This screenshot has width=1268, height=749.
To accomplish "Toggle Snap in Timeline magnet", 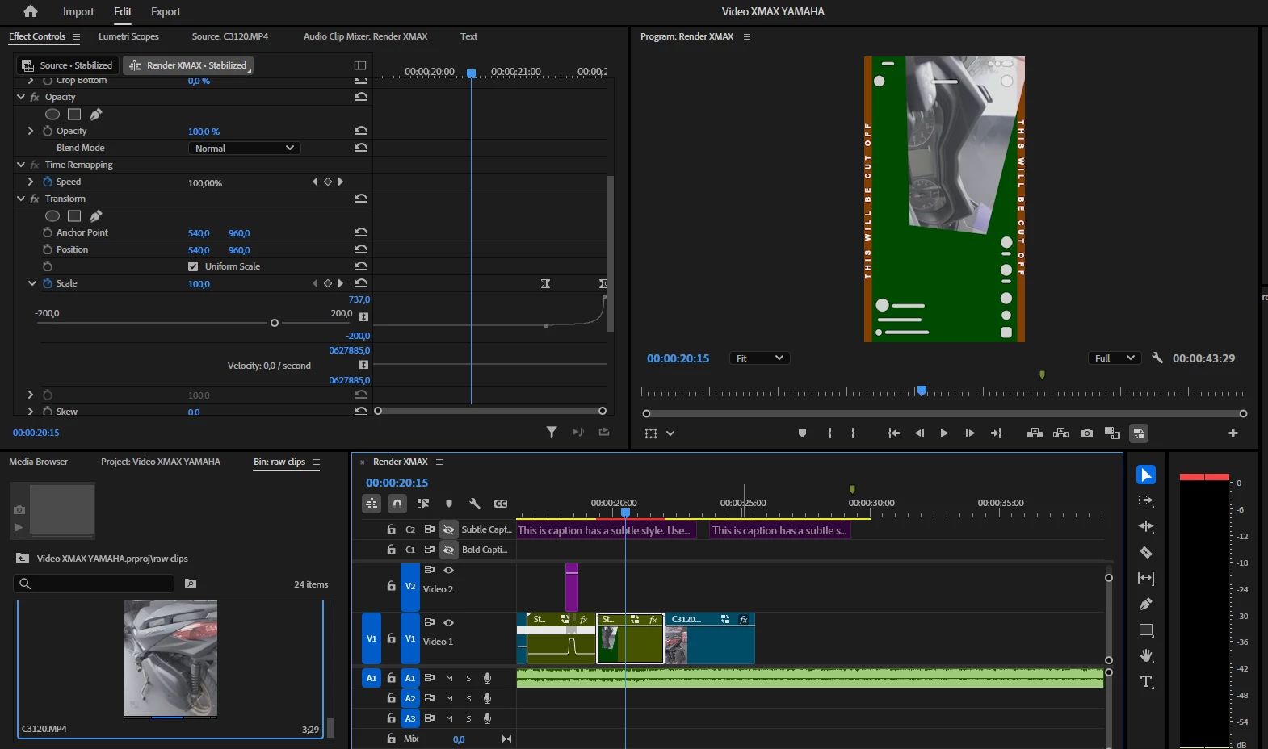I will [397, 504].
